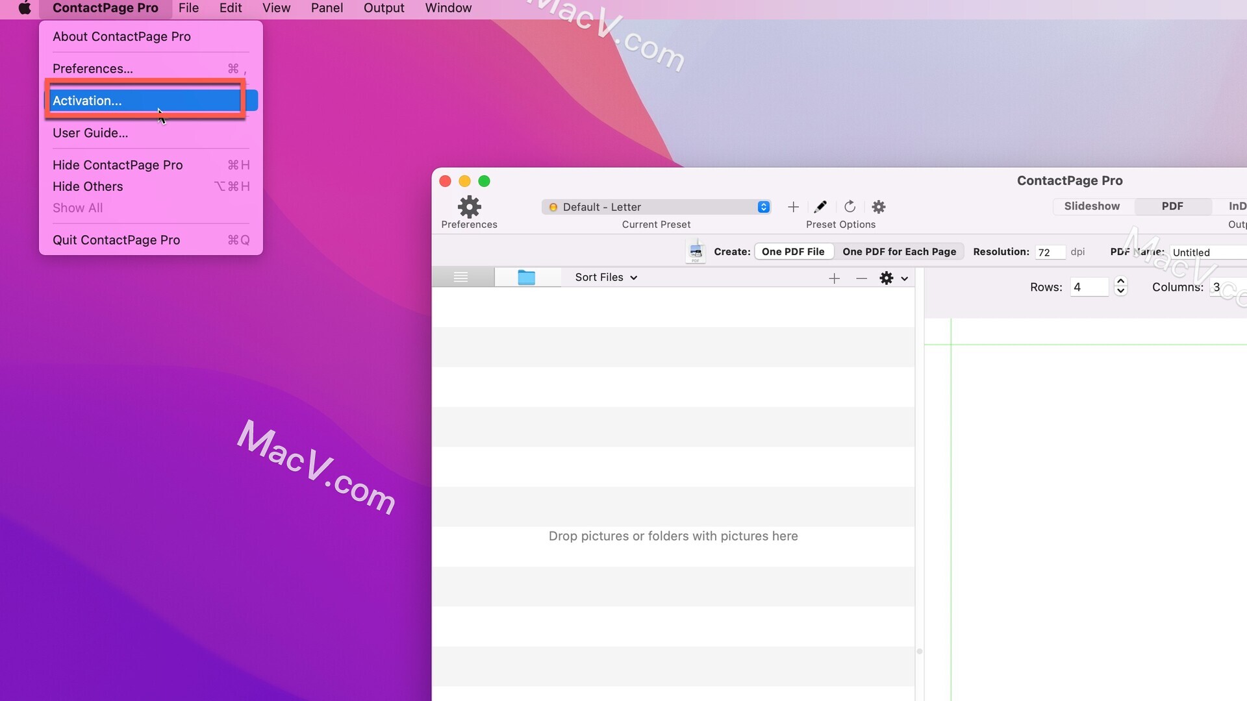Viewport: 1247px width, 701px height.
Task: Click the blue folder icon in toolbar
Action: click(527, 277)
